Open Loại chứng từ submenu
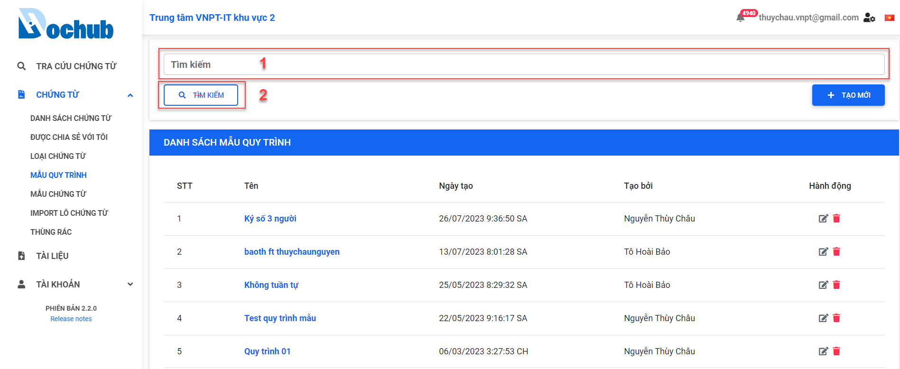 [58, 156]
